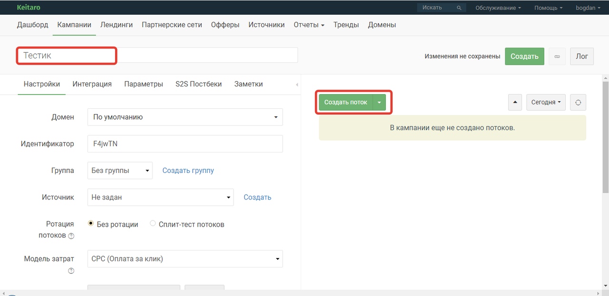Click the search magnifier icon in top bar

coord(459,8)
